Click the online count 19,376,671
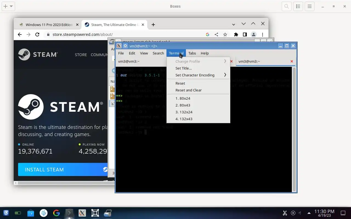The width and height of the screenshot is (351, 219). click(x=35, y=151)
